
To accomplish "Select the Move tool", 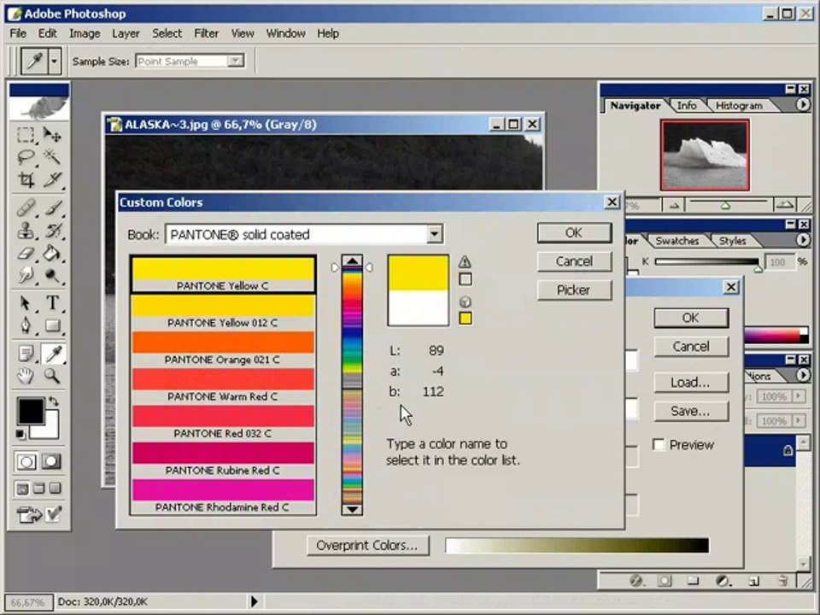I will point(52,134).
